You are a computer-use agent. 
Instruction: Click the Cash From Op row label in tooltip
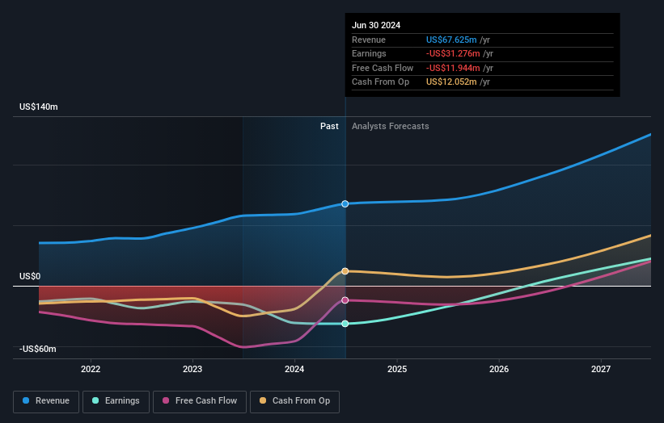click(x=380, y=82)
